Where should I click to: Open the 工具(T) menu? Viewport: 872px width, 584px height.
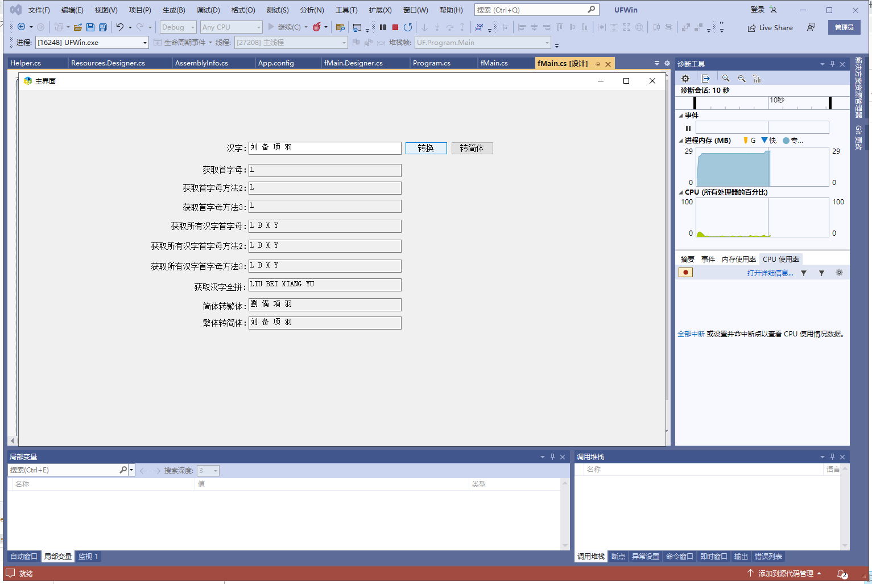(346, 10)
